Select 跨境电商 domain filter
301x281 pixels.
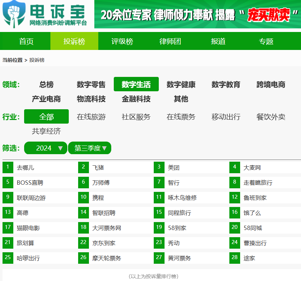coord(271,84)
